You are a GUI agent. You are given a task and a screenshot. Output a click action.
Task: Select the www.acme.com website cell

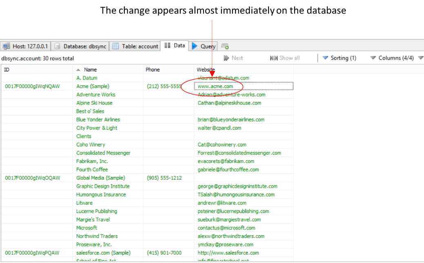pos(215,86)
